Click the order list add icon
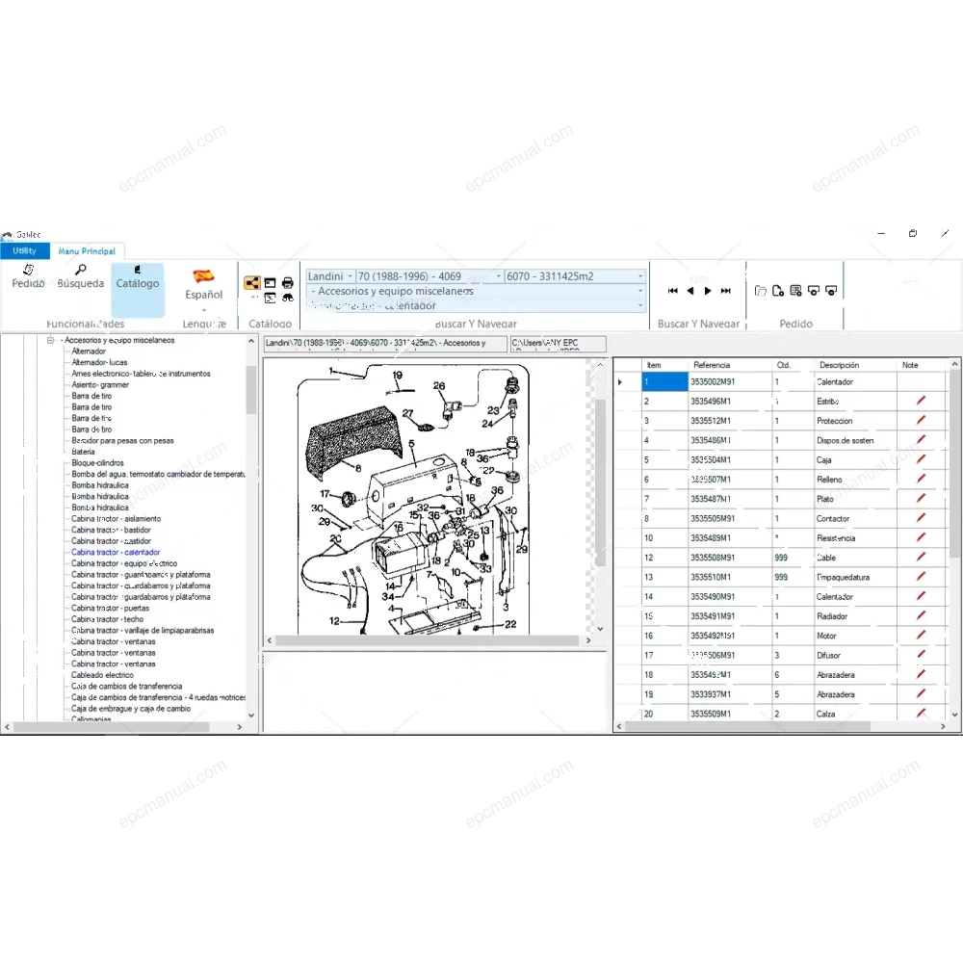963x963 pixels. pyautogui.click(x=796, y=291)
